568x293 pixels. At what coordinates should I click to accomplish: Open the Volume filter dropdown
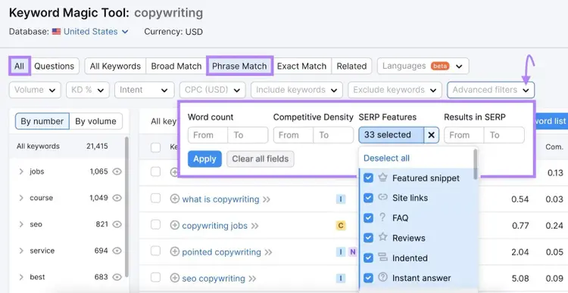click(35, 90)
